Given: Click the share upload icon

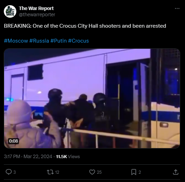Looking at the screenshot, I should pos(176,172).
